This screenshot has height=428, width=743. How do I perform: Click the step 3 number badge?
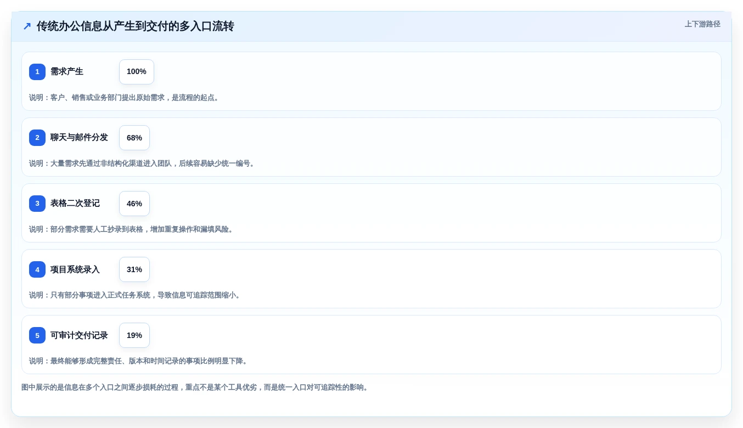click(37, 204)
